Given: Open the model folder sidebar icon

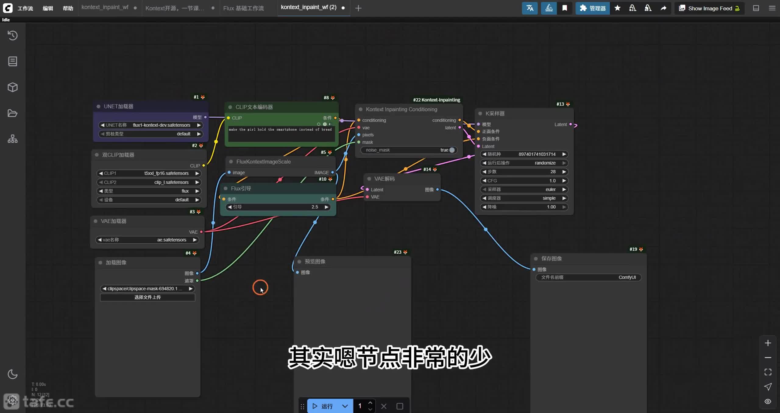Looking at the screenshot, I should click(12, 113).
